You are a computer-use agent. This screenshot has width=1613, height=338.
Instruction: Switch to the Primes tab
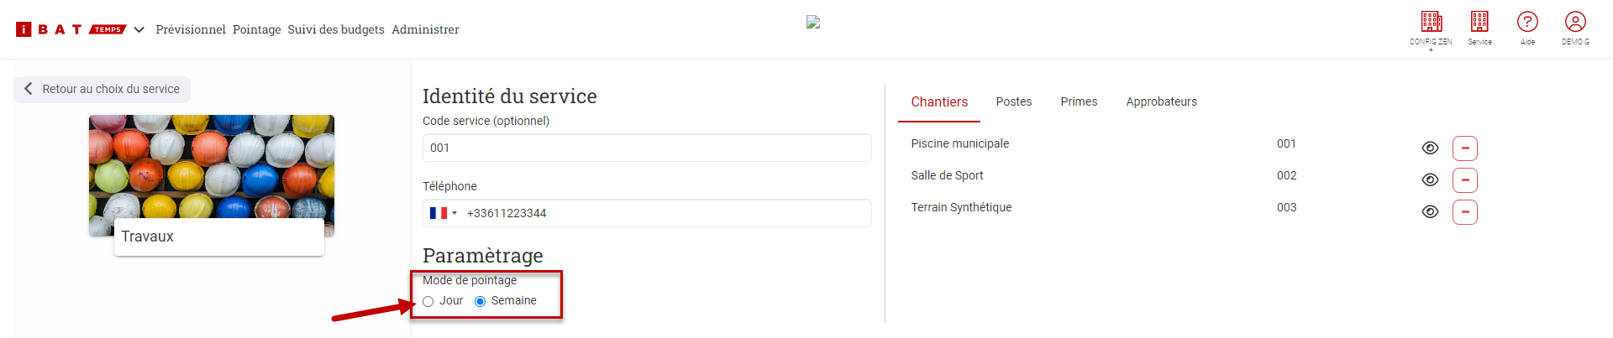pos(1079,101)
